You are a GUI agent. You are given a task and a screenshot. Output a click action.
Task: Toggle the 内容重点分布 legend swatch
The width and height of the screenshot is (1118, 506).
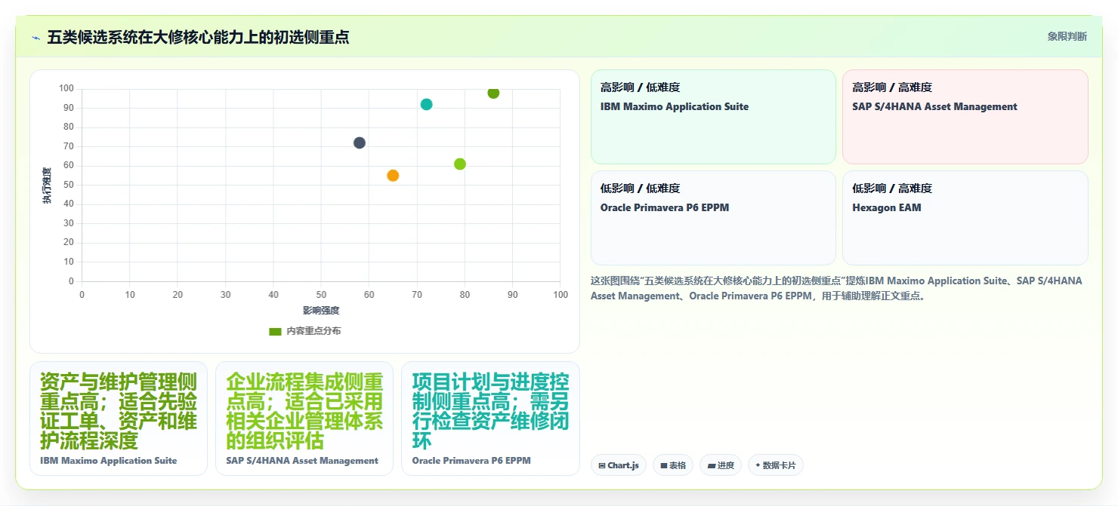click(x=275, y=331)
